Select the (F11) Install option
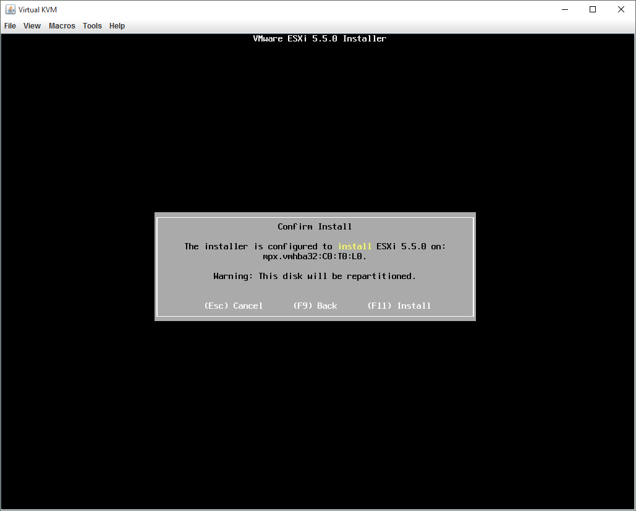The height and width of the screenshot is (511, 636). (x=399, y=306)
